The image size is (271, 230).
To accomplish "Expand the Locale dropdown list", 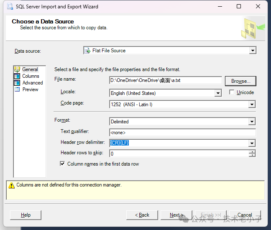I will [x=217, y=93].
